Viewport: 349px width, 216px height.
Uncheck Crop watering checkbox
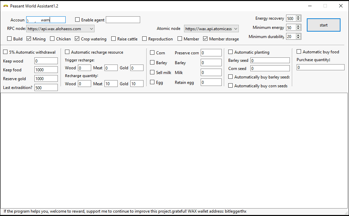77,39
